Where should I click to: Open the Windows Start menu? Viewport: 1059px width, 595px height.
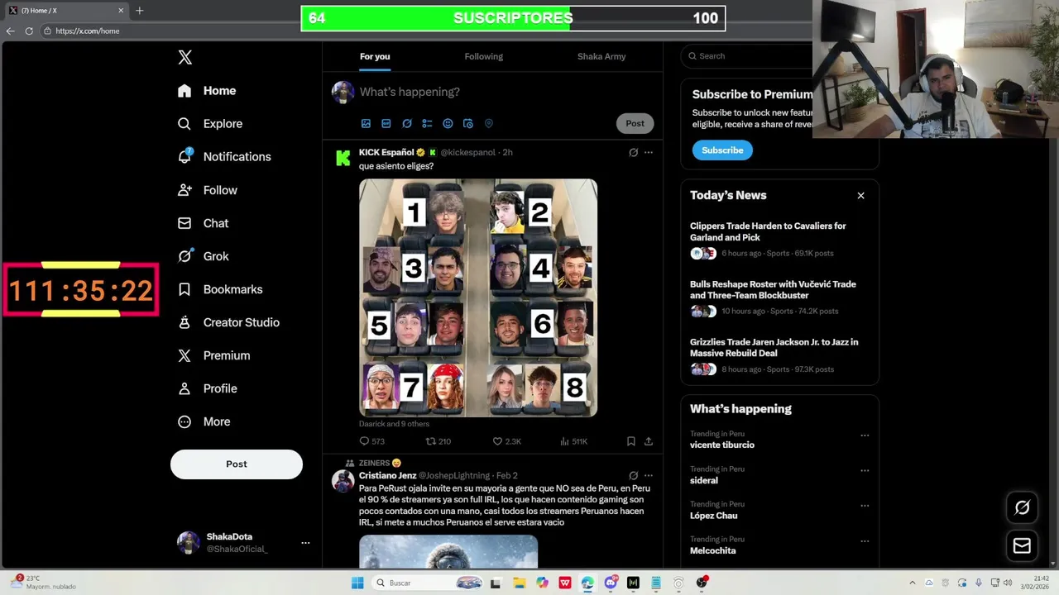tap(357, 583)
